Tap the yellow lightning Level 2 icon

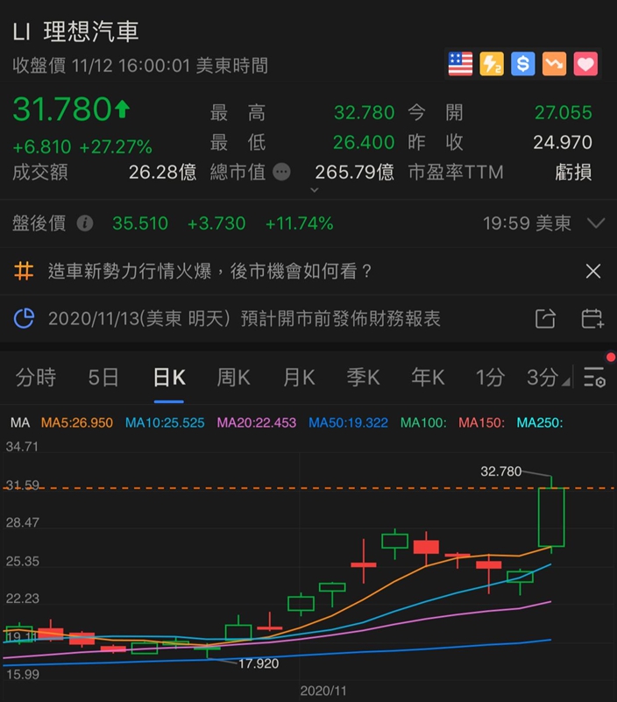pyautogui.click(x=492, y=64)
